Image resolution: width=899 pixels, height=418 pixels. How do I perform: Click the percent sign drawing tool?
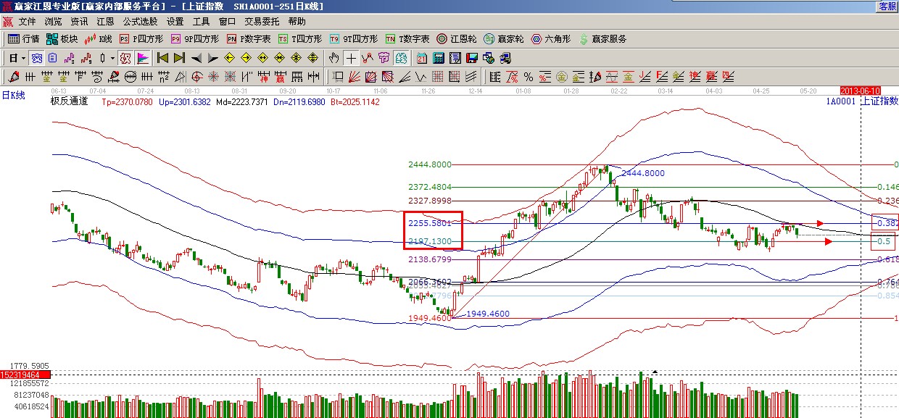[528, 77]
